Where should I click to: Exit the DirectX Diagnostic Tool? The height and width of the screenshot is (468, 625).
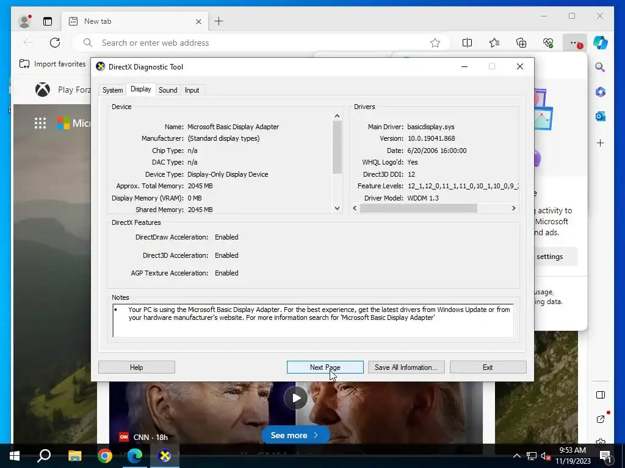coord(488,367)
